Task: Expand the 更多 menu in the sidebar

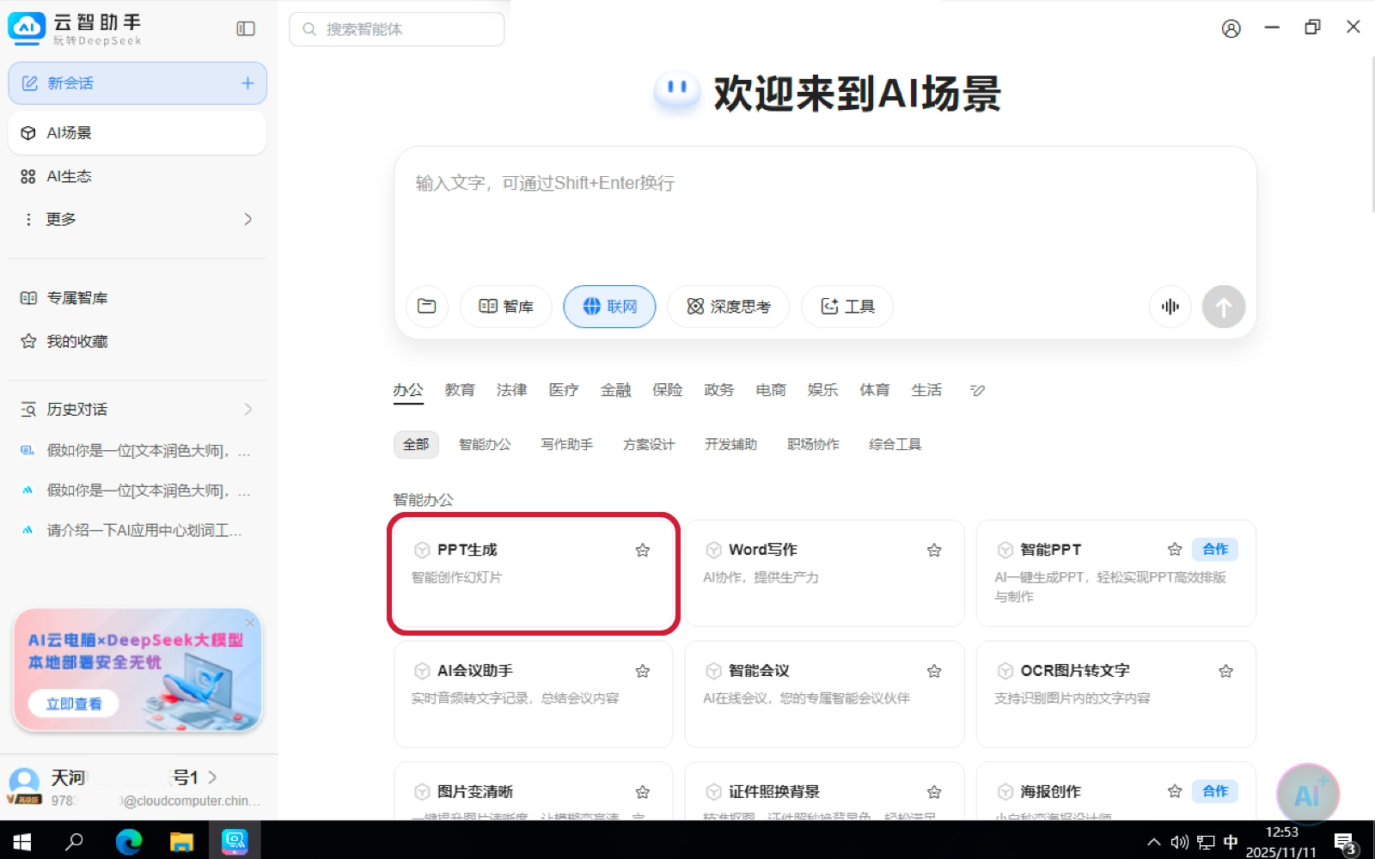Action: [x=137, y=219]
